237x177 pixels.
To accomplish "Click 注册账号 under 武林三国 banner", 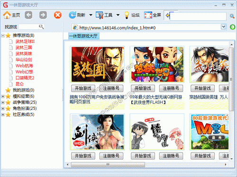I will (x=111, y=88).
